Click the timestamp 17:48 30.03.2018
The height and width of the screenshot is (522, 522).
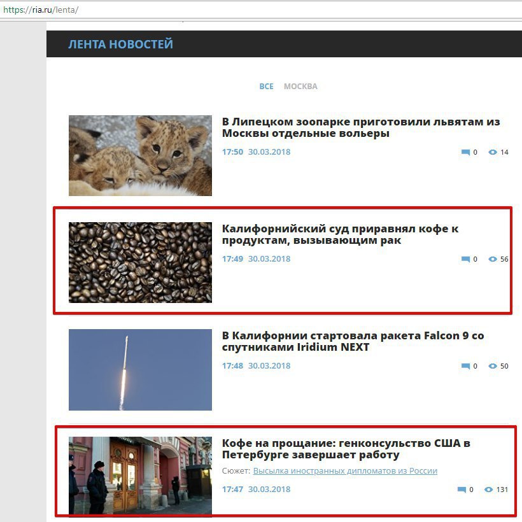257,366
